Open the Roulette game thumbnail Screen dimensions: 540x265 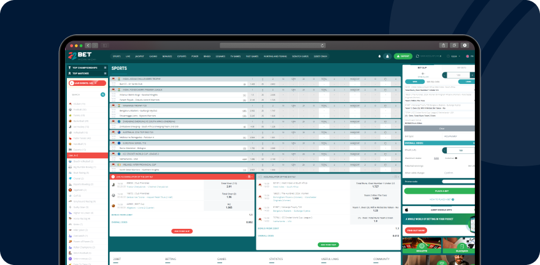[422, 245]
